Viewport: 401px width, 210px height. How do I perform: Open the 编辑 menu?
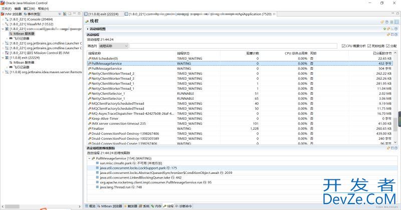(x=18, y=9)
